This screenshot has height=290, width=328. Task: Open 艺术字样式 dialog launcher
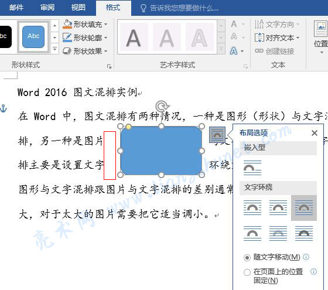click(245, 67)
